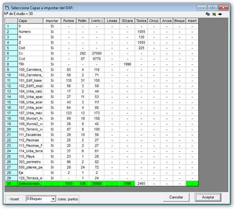This screenshot has height=209, width=235.
Task: Select the Eje layer name cell
Action: click(x=31, y=173)
